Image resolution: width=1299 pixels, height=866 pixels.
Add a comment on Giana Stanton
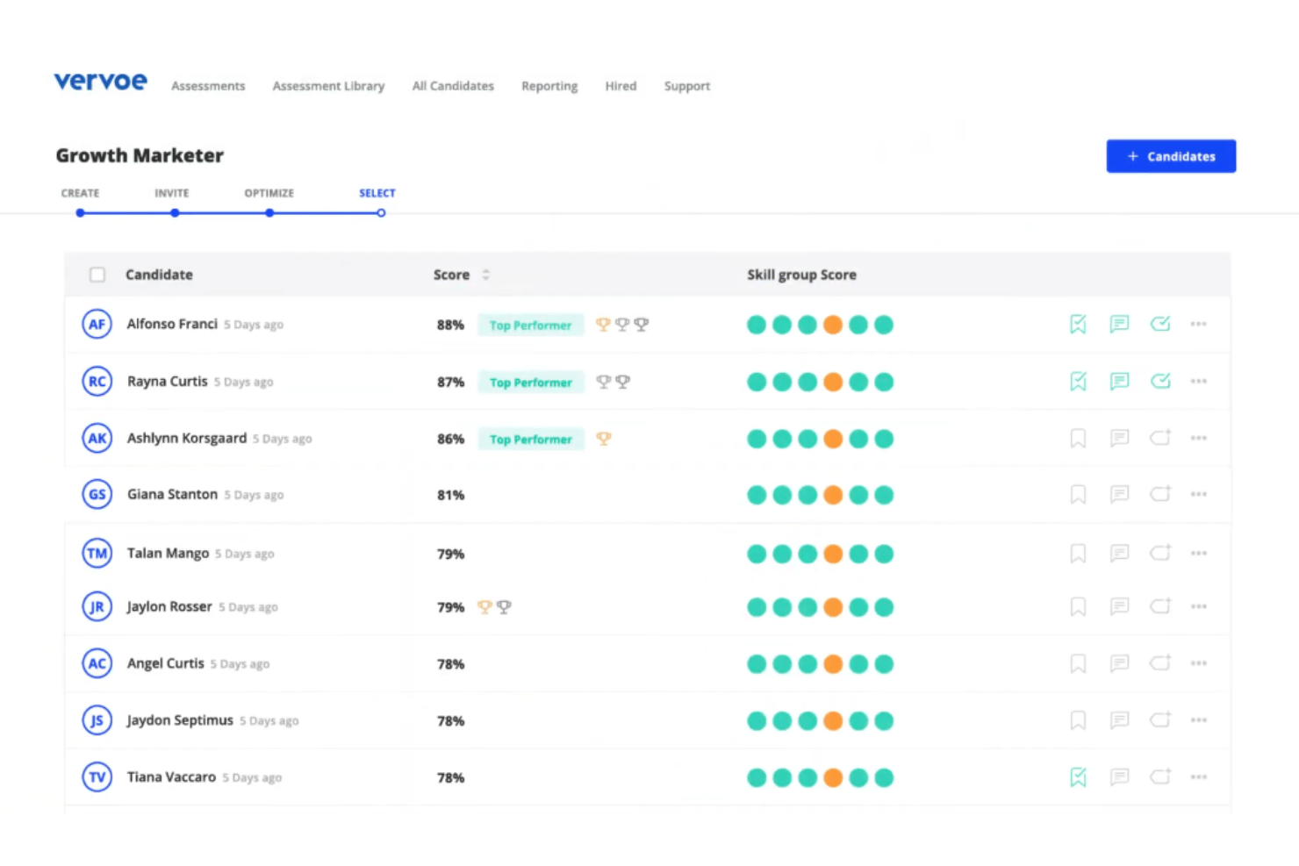coord(1119,495)
